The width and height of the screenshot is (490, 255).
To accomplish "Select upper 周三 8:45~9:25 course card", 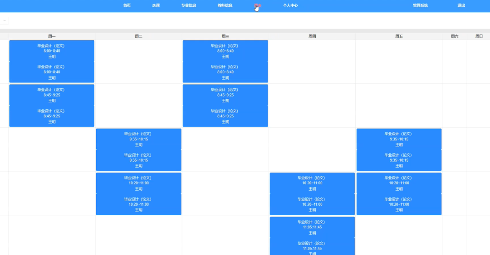I will (225, 95).
